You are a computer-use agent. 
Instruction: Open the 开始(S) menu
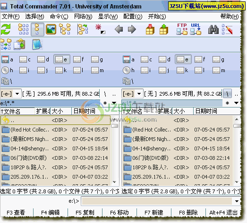tap(157, 17)
